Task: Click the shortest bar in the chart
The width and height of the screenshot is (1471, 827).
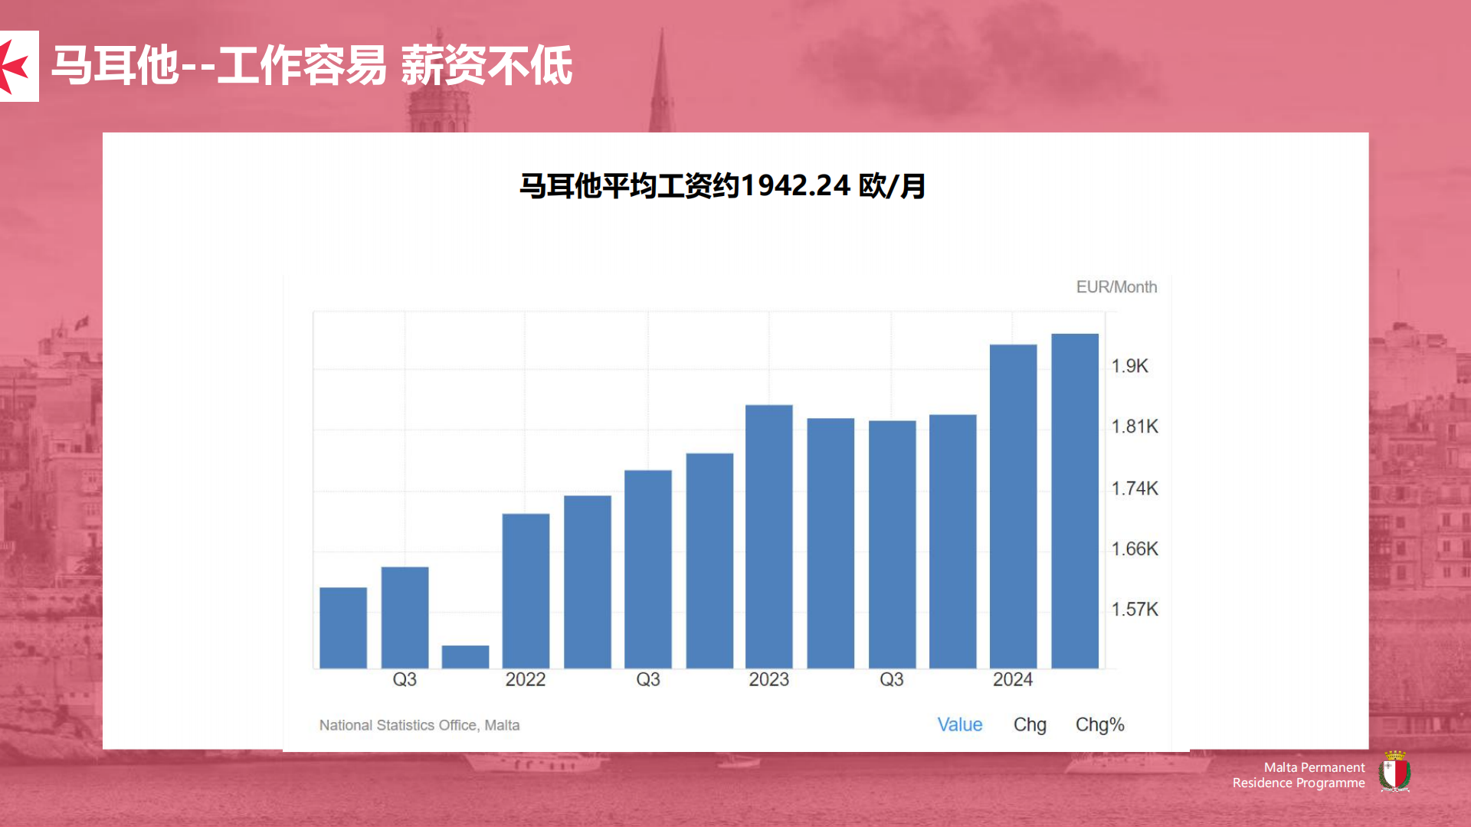Action: pos(465,657)
